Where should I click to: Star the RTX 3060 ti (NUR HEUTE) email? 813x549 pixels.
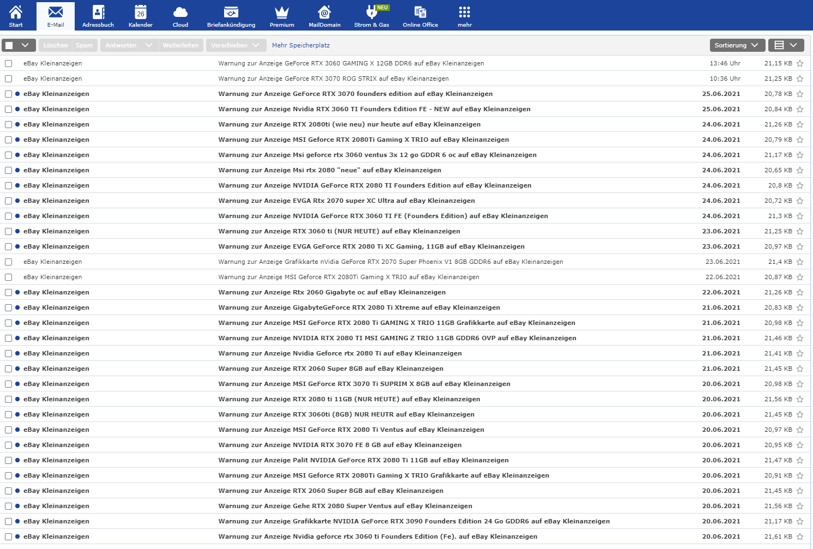click(x=800, y=231)
